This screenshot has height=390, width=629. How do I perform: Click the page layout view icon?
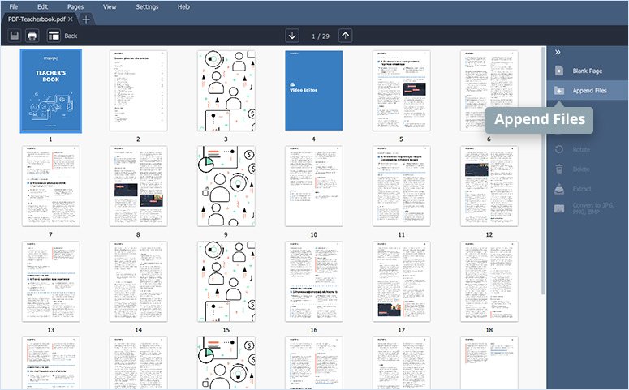pos(54,36)
